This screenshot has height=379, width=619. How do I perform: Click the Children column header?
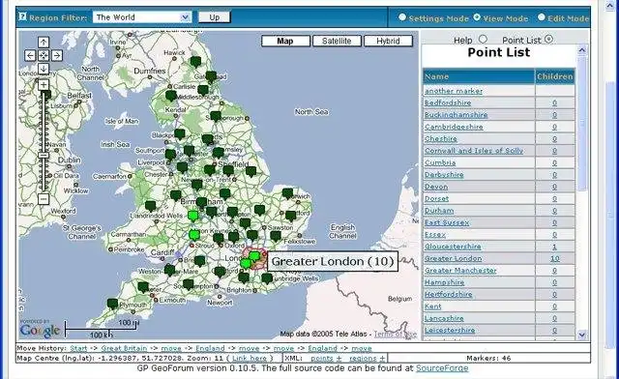pyautogui.click(x=554, y=76)
